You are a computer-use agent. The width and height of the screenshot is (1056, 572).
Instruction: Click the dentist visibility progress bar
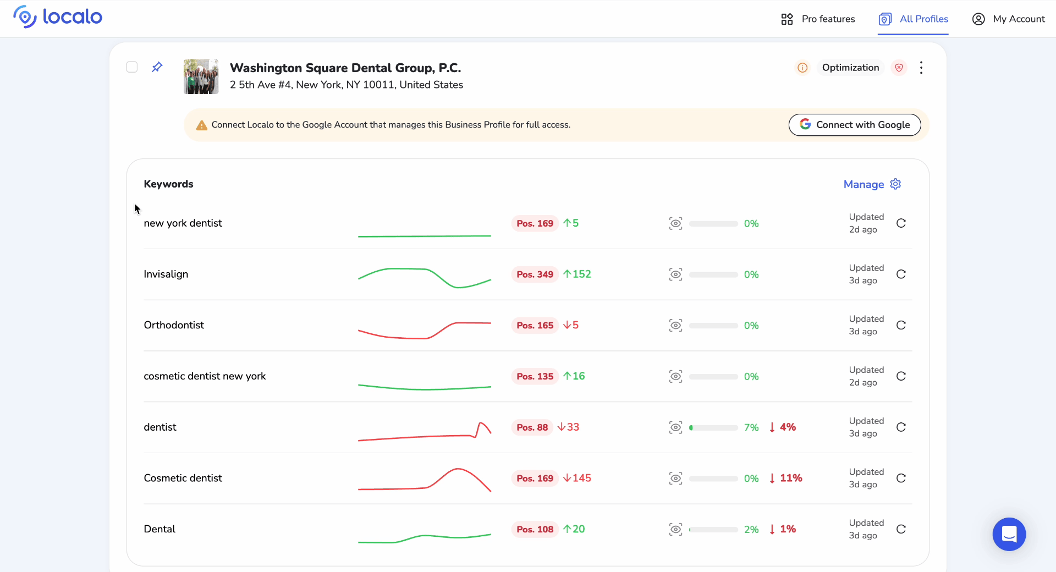713,427
